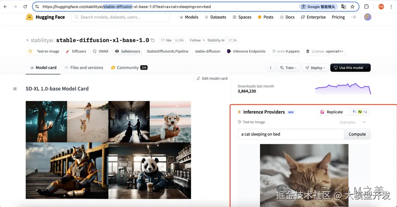Switch to the Model card tab

click(43, 68)
